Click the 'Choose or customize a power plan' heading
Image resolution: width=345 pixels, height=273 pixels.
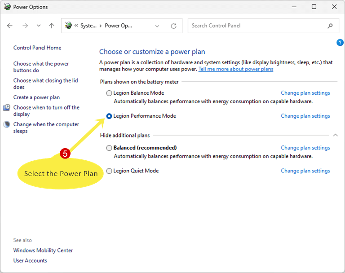point(152,52)
